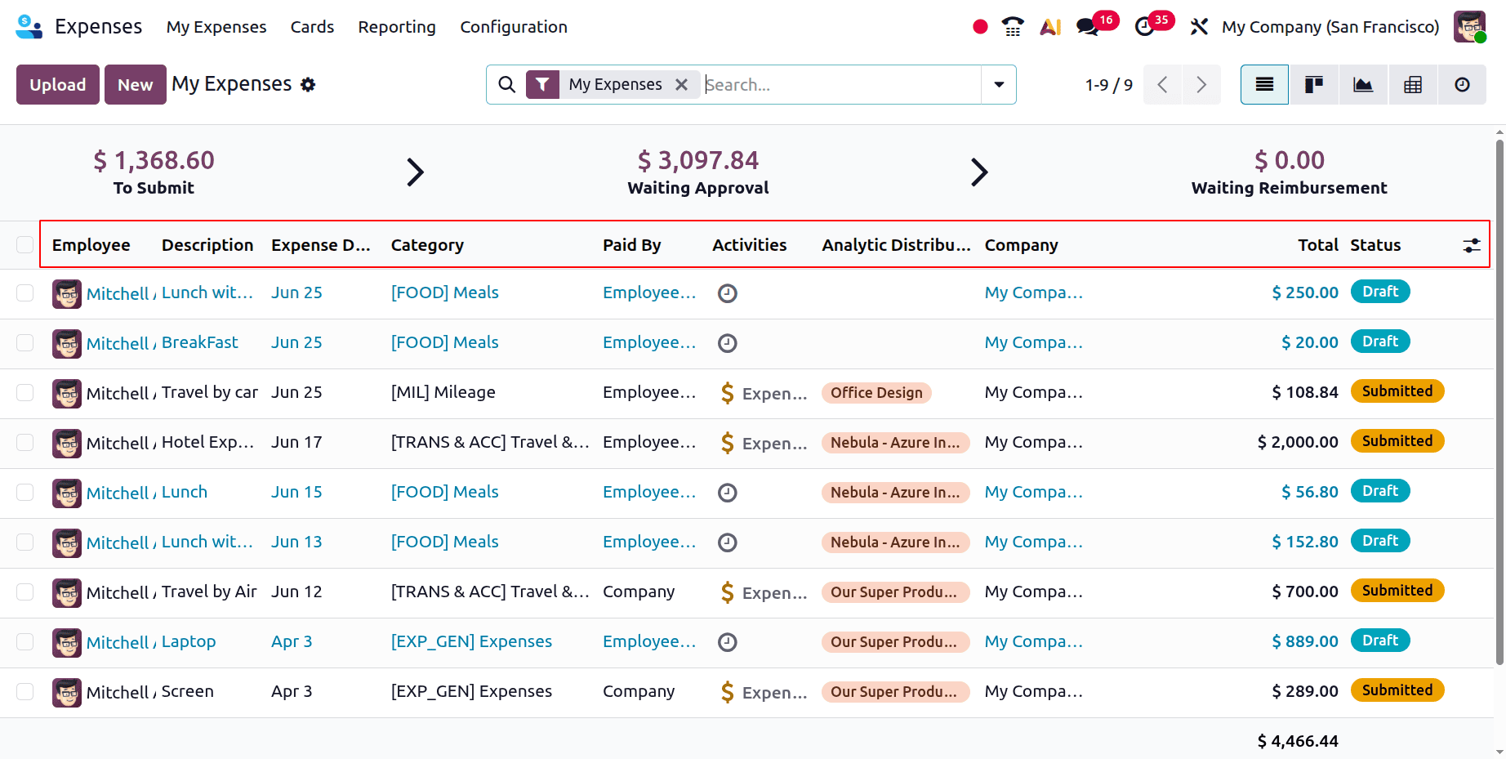This screenshot has width=1506, height=759.
Task: Click Submitted status badge on Hotel row
Action: 1397,441
